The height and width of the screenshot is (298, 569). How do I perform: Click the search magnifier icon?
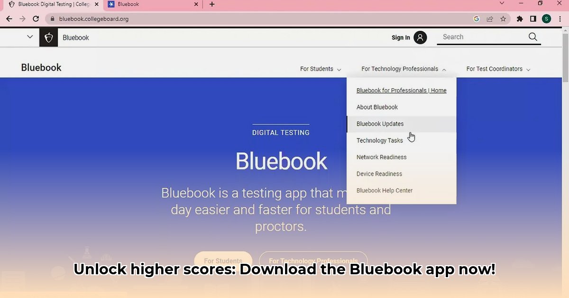pos(533,37)
